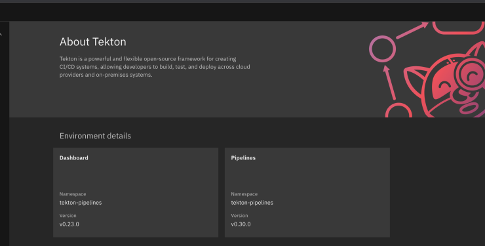
Task: Select tekton-pipelines value in Dashboard card
Action: (x=81, y=203)
